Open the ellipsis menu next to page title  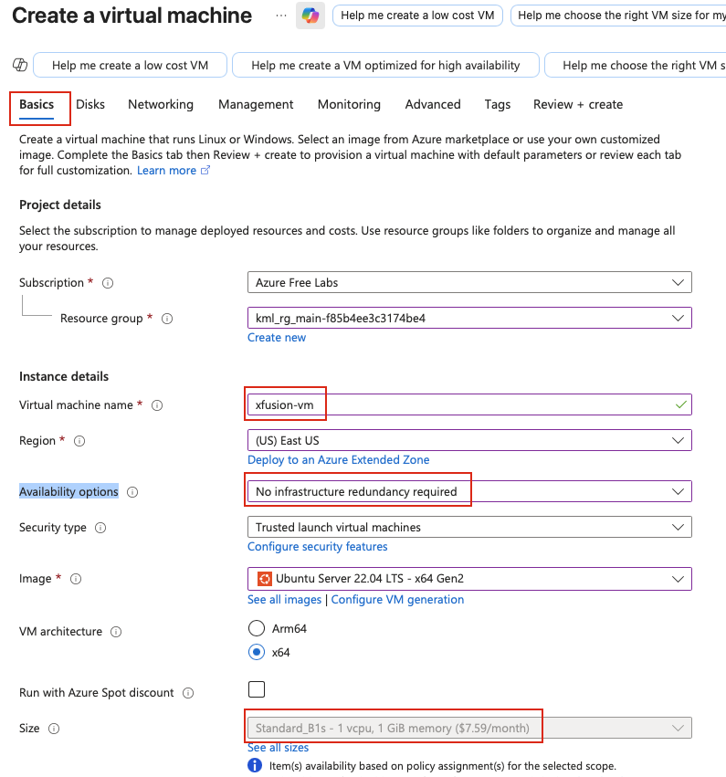[281, 16]
